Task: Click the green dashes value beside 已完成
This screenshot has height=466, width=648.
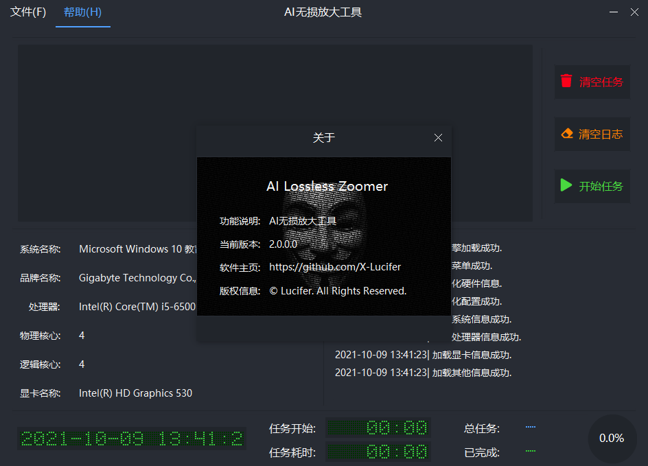Action: click(x=531, y=451)
